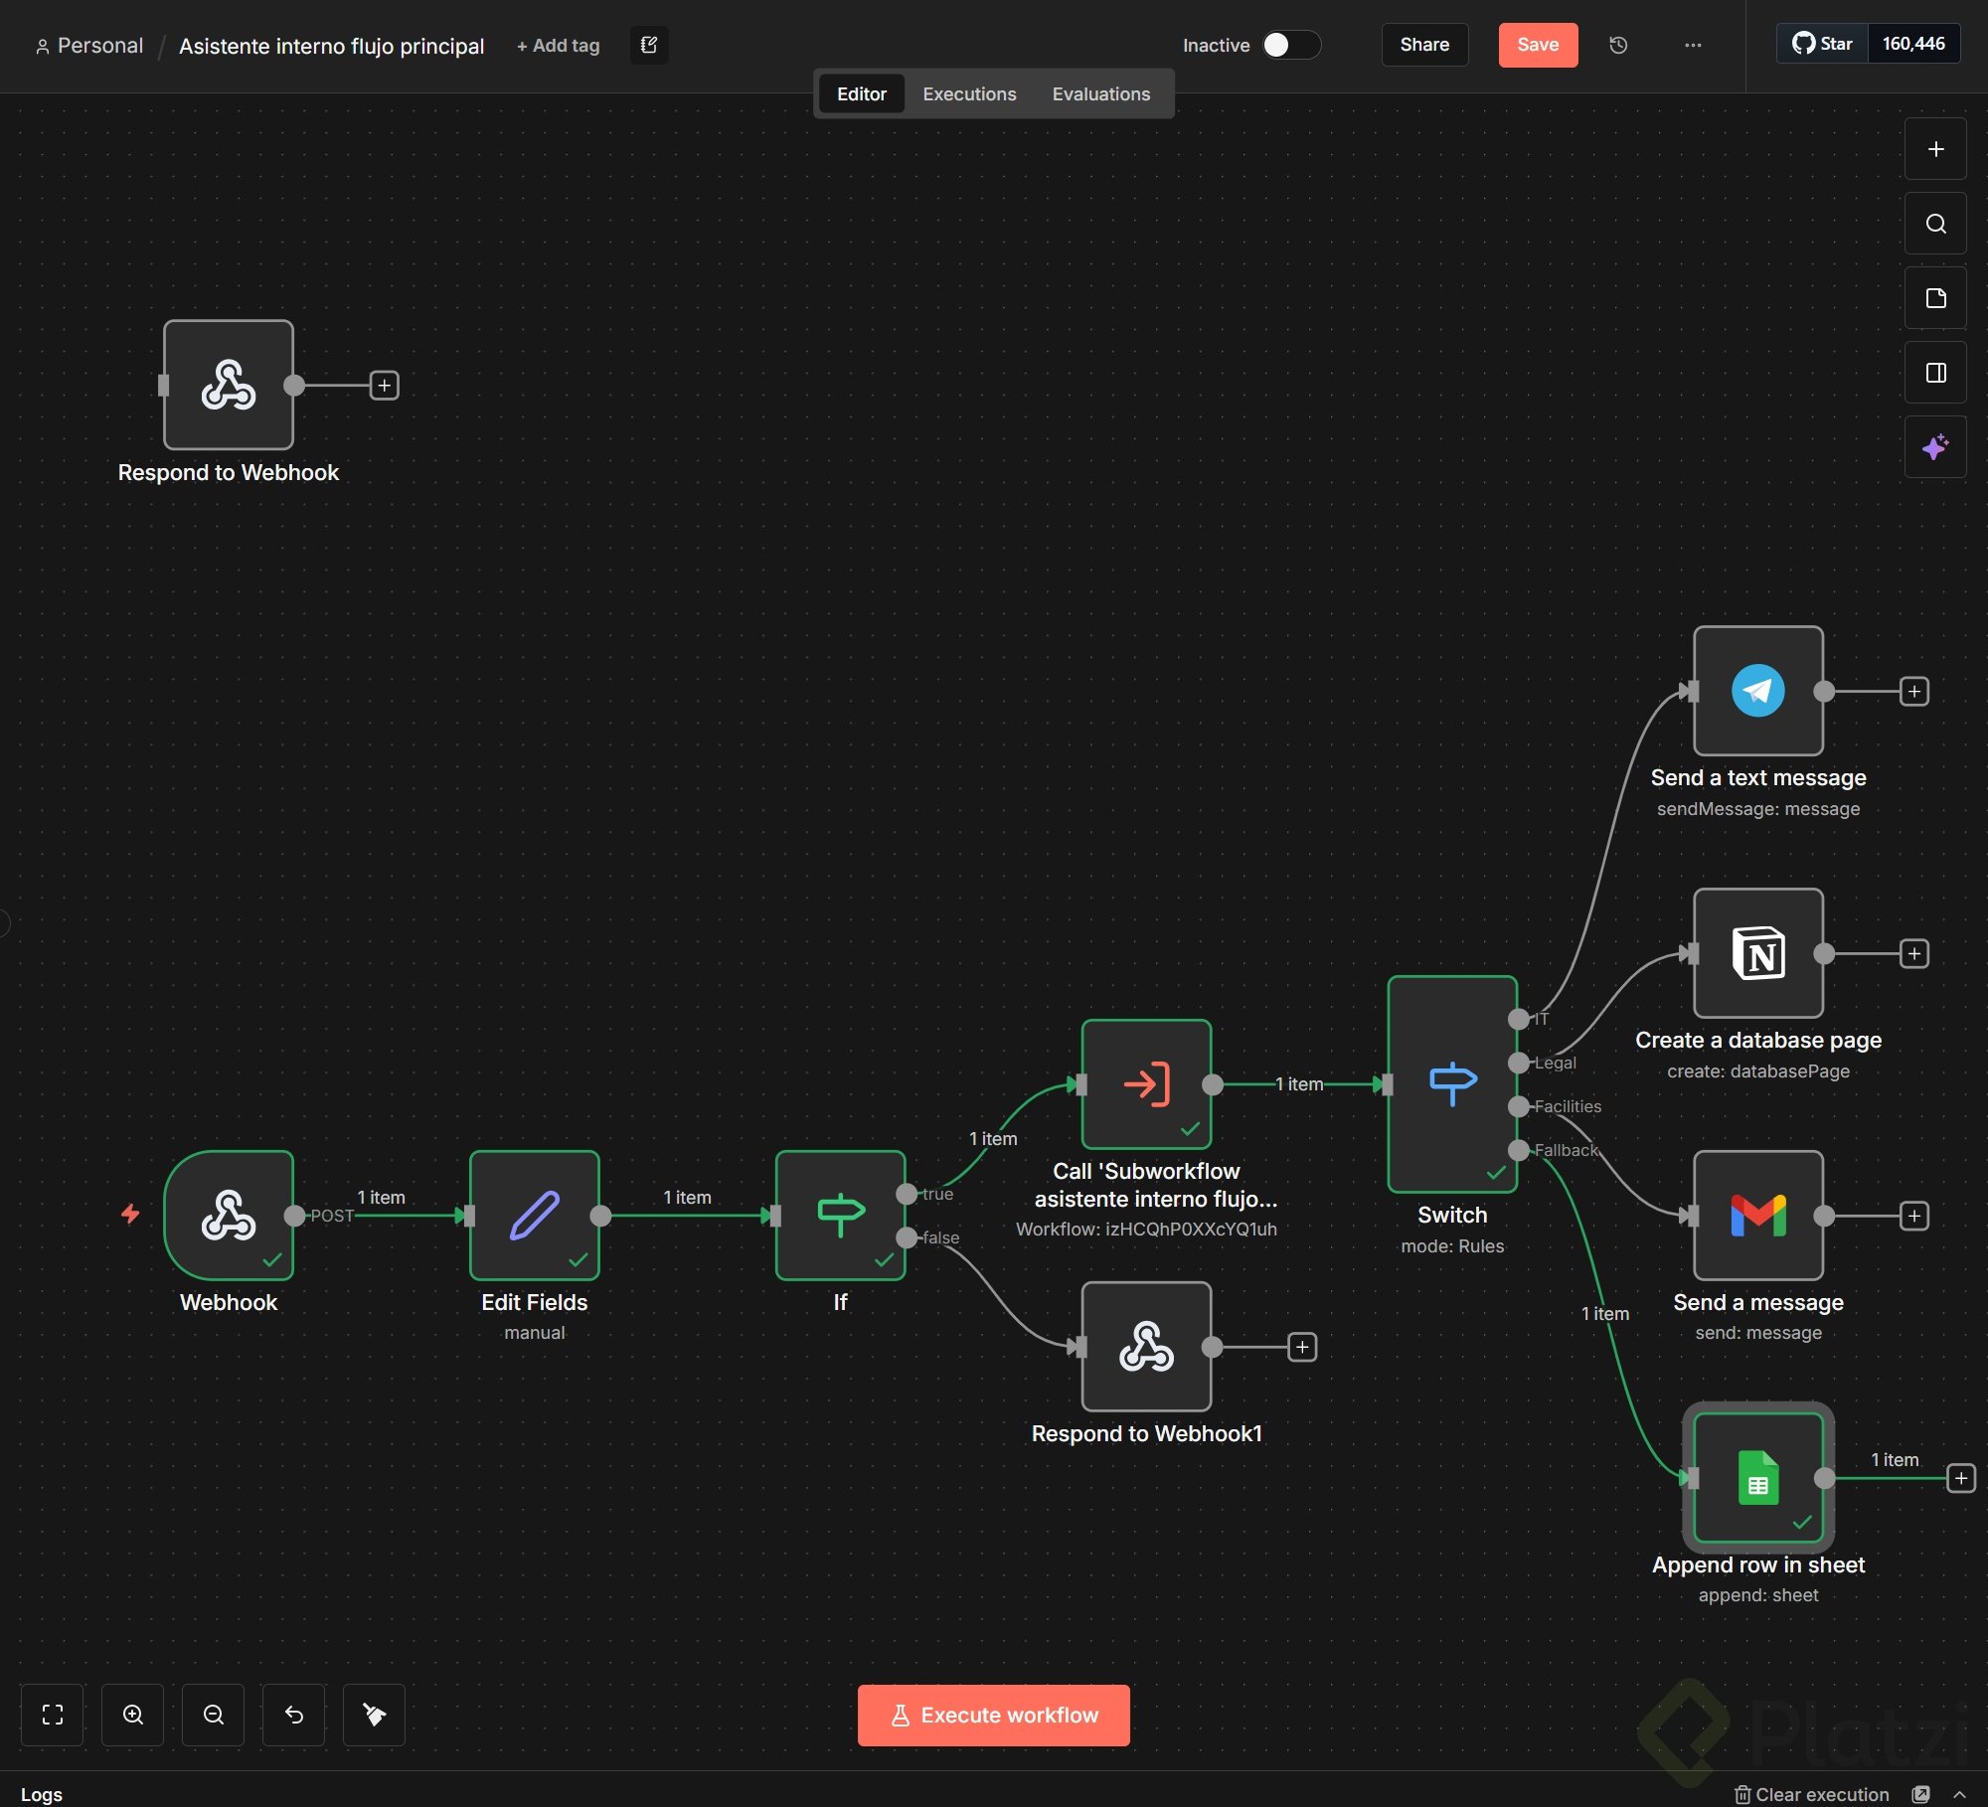Screen dimensions: 1988x1807
Task: Select the Edit Fields pencil node
Action: pyautogui.click(x=534, y=1215)
